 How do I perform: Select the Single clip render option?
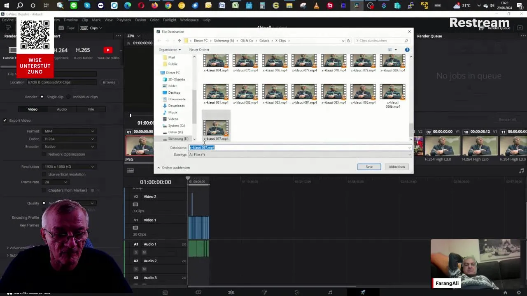click(x=42, y=97)
